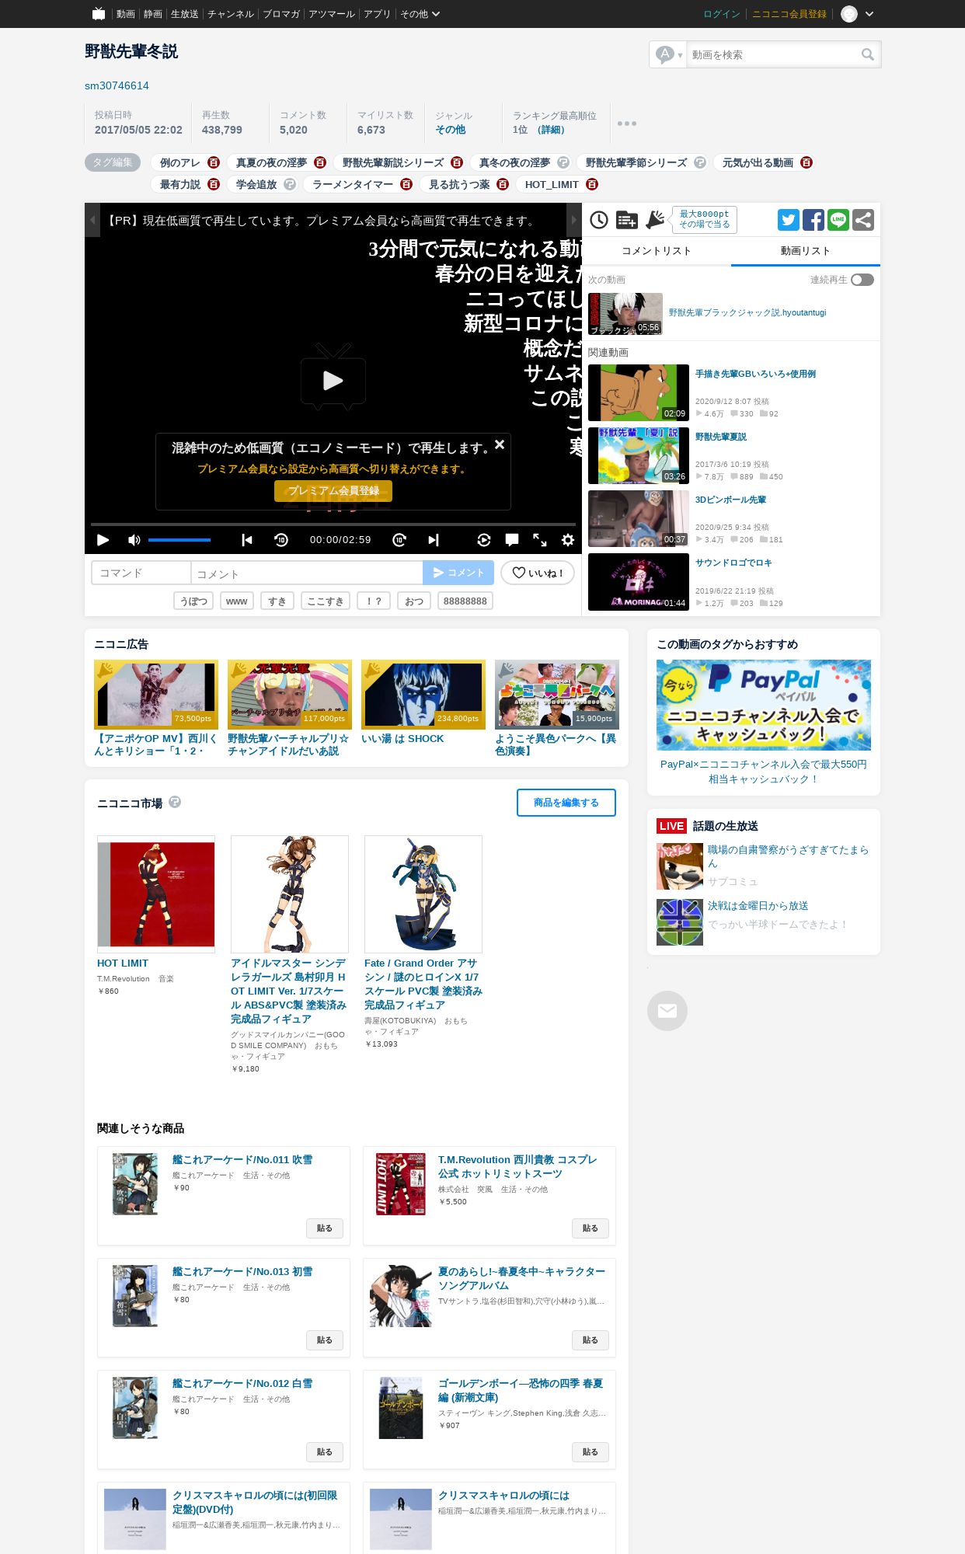Click 商品を編集する button

566,803
